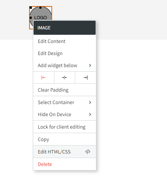This screenshot has width=167, height=178.
Task: Click the top-middle resize handle of logo
Action: tap(40, 8)
